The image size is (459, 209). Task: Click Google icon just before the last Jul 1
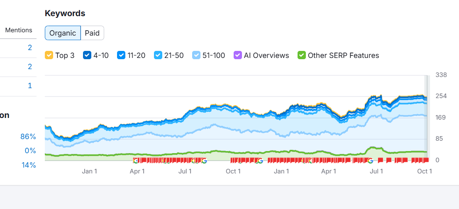(370, 161)
